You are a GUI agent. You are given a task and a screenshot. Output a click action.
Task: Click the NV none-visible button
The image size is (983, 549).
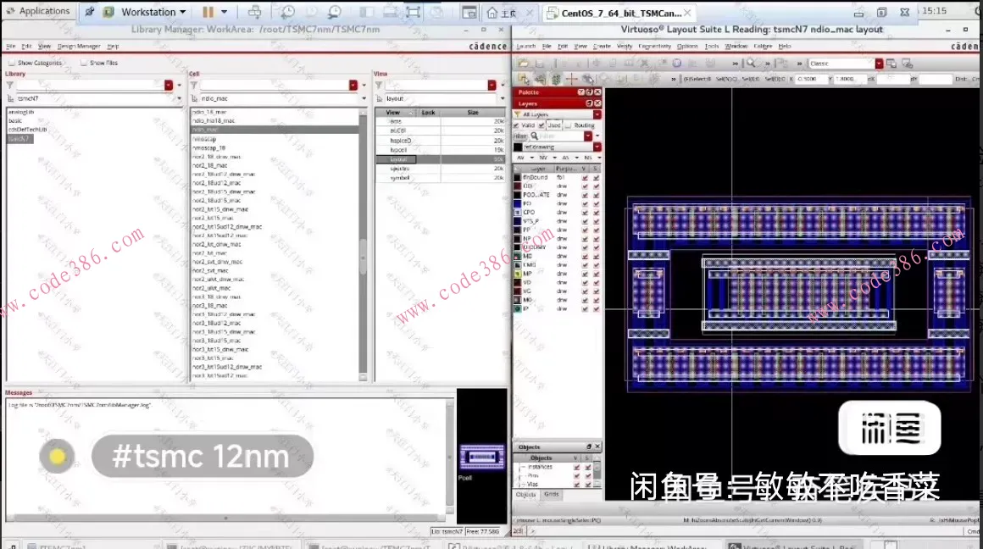click(543, 158)
